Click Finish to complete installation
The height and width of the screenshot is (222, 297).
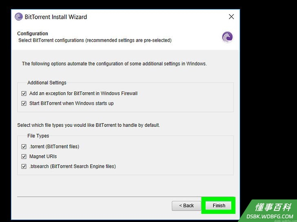pos(219,206)
